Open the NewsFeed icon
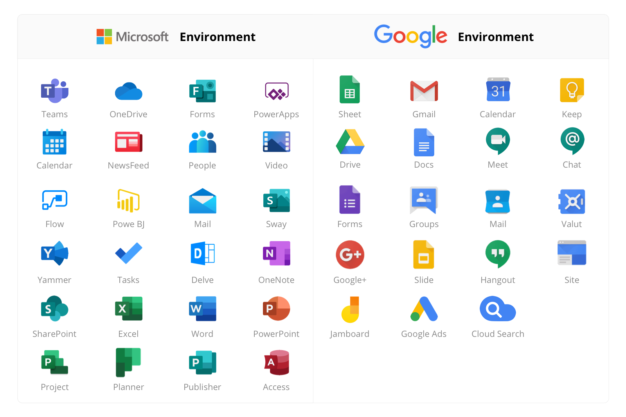Viewport: 626px width, 417px height. [x=129, y=142]
